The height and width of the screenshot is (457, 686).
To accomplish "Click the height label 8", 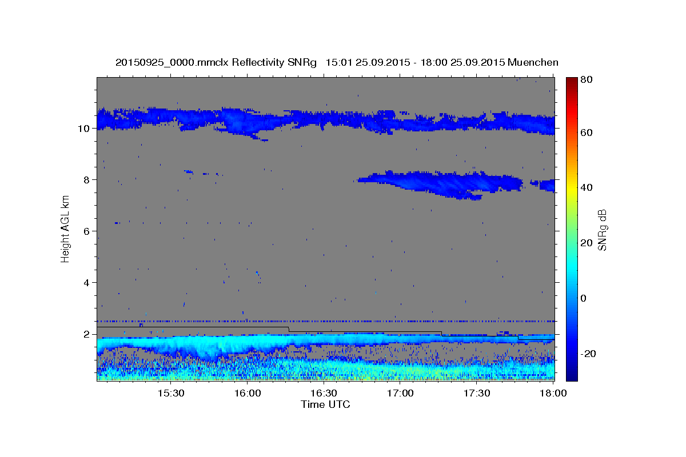I will 87,180.
